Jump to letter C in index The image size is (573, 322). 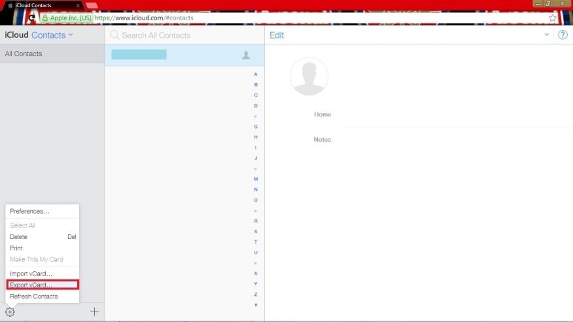[256, 95]
